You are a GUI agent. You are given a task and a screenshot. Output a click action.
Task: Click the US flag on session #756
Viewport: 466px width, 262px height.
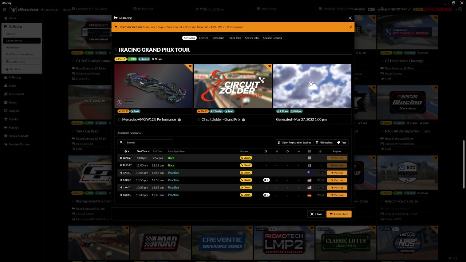pos(309,187)
